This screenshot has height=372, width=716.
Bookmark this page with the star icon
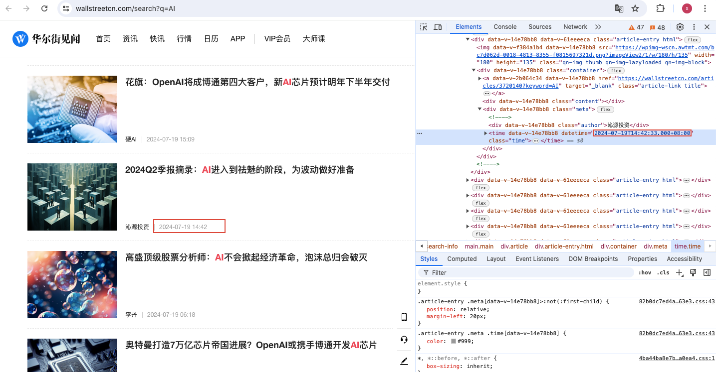635,8
